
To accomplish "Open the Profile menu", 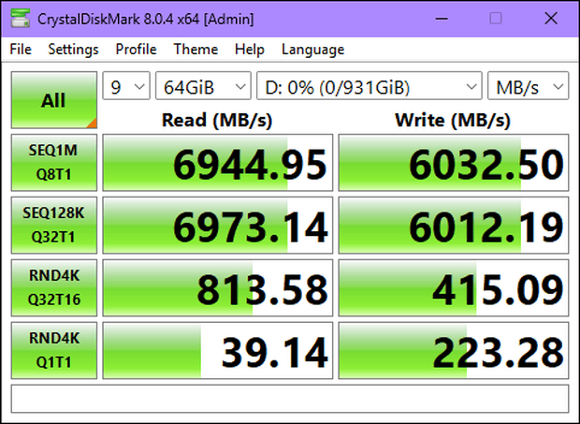I will point(136,50).
